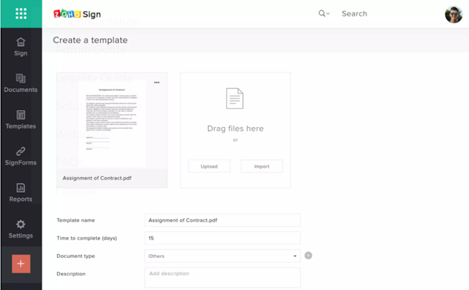The image size is (469, 290).
Task: Open the user profile avatar
Action: (453, 14)
